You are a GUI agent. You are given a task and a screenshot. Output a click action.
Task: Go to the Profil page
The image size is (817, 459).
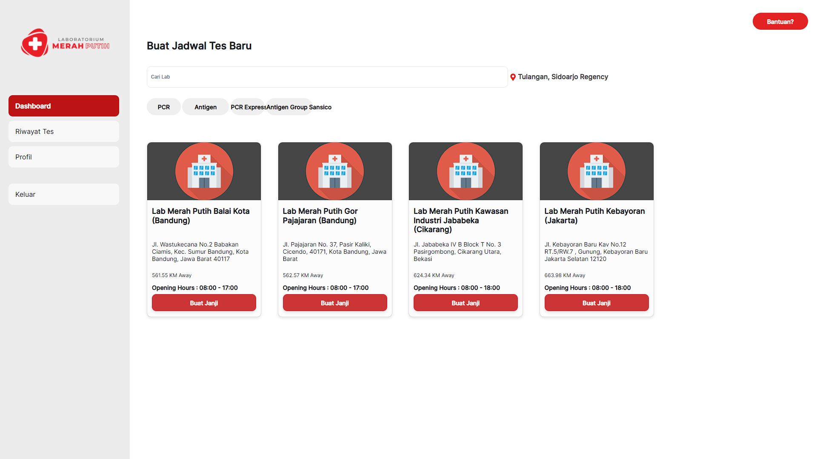tap(64, 157)
